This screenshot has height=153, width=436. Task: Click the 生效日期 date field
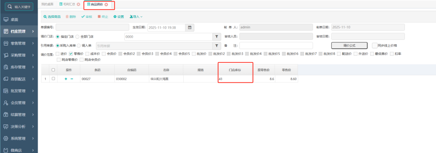pyautogui.click(x=166, y=27)
